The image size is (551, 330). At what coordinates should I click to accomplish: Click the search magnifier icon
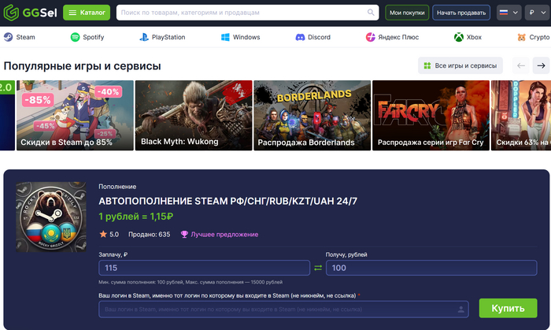pyautogui.click(x=371, y=13)
